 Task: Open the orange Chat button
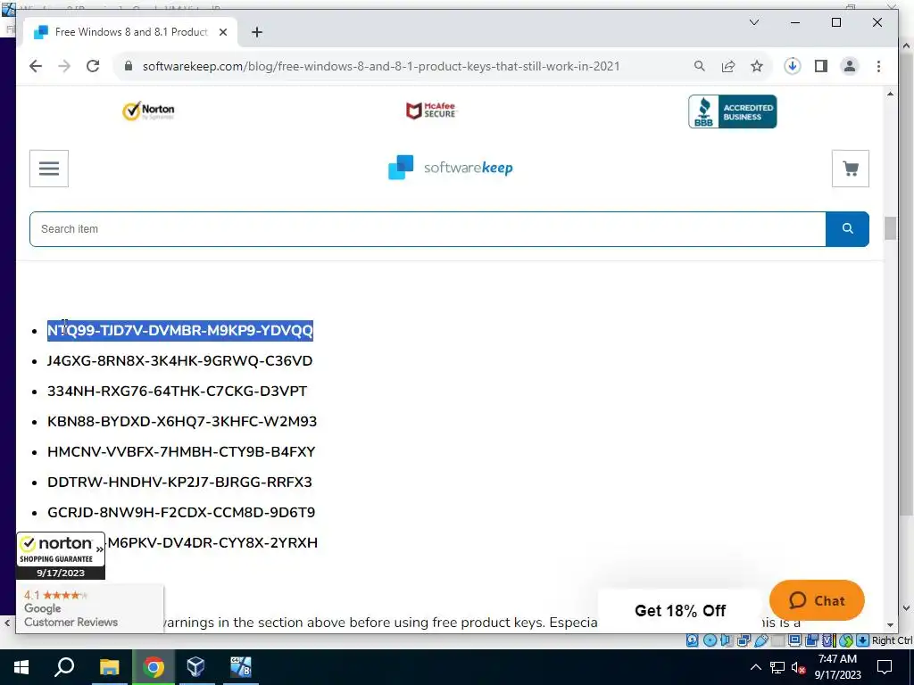coord(817,600)
